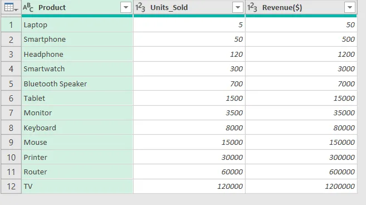Select the Revenue($) column header
The image size is (366, 205).
click(x=301, y=7)
